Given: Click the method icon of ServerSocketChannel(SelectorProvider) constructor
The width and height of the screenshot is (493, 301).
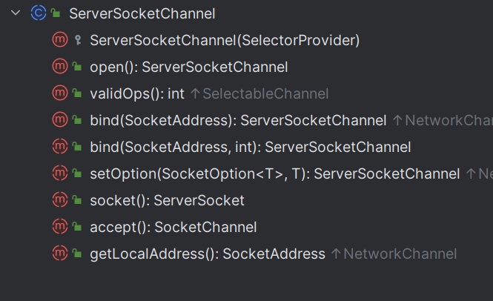Looking at the screenshot, I should pos(60,40).
